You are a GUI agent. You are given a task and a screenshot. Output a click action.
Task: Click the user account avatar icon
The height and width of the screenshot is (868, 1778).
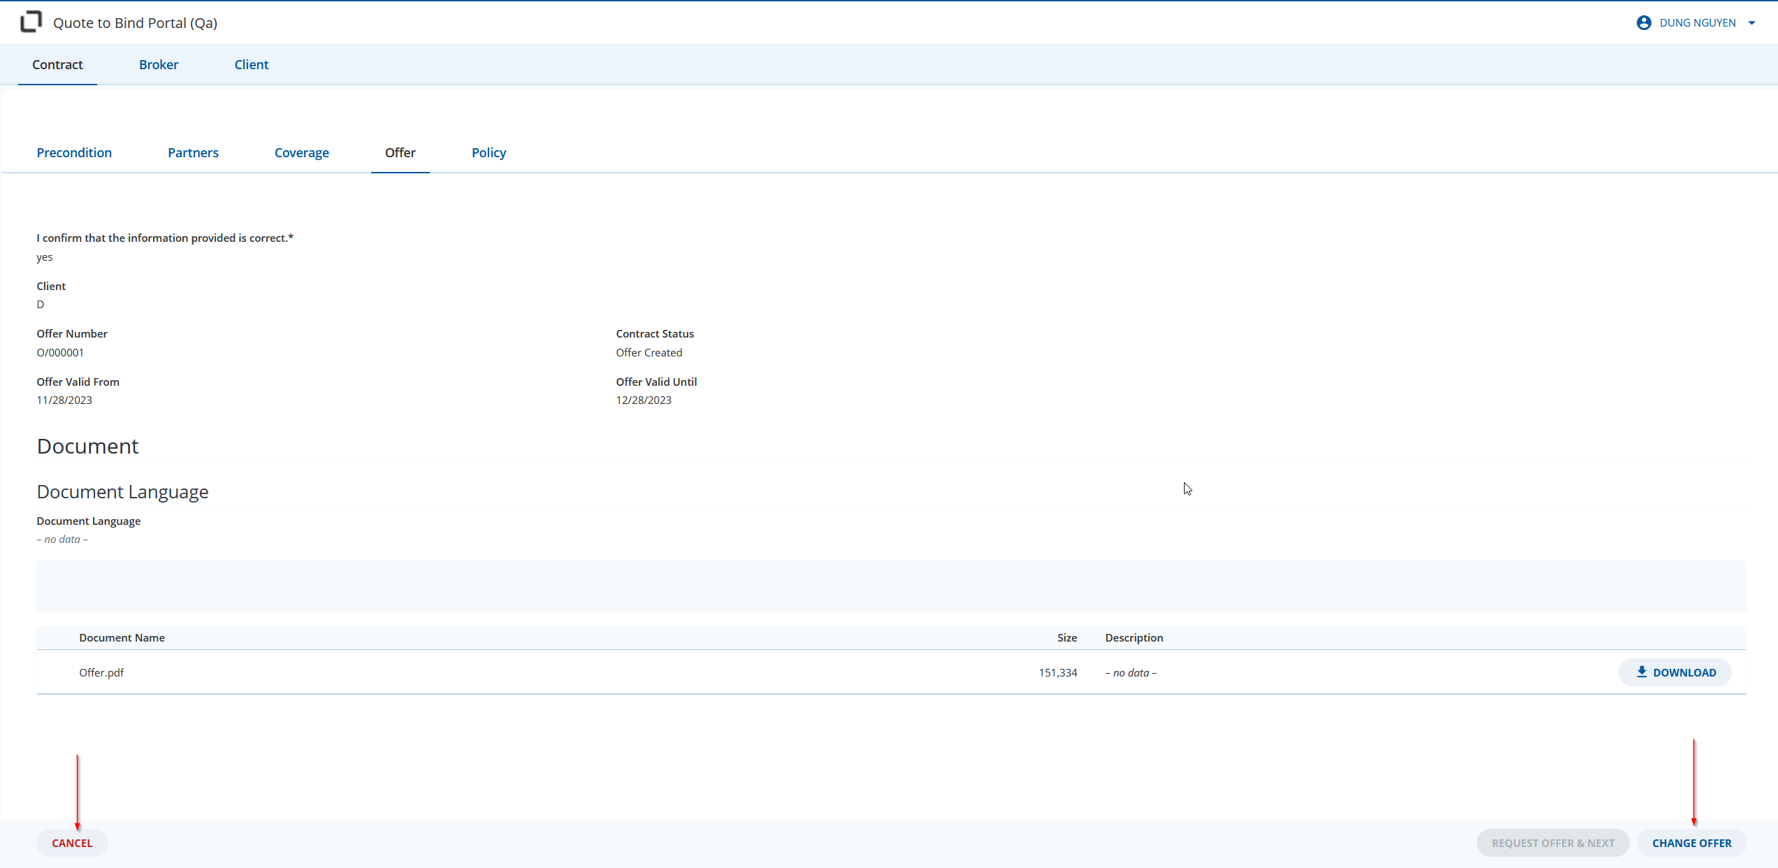click(1644, 23)
